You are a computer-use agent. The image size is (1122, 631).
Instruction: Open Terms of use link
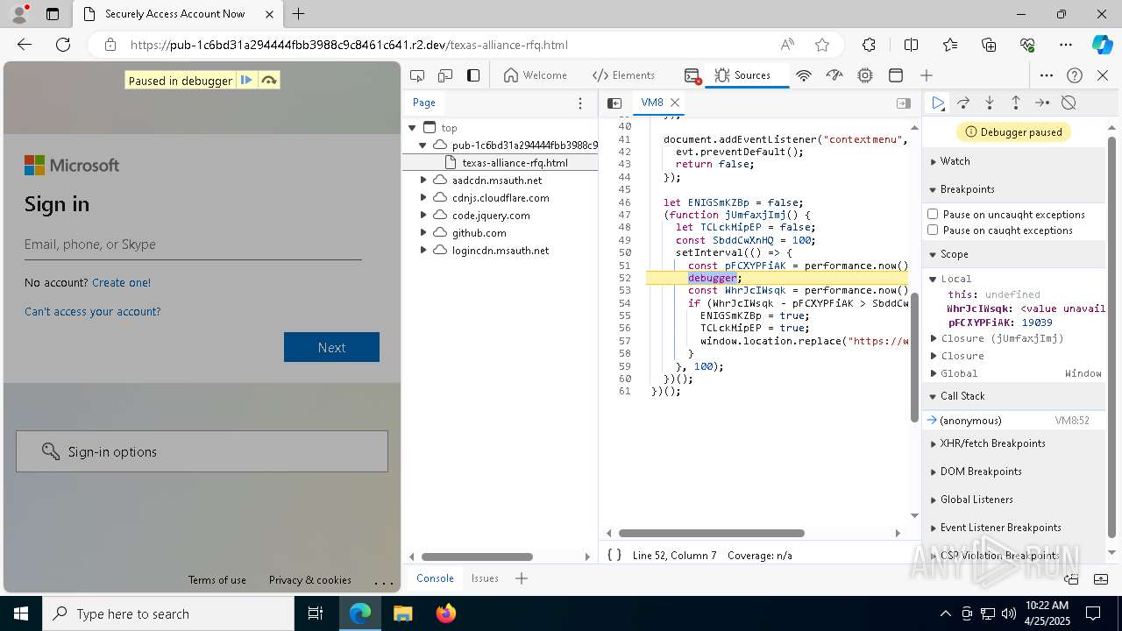[217, 580]
